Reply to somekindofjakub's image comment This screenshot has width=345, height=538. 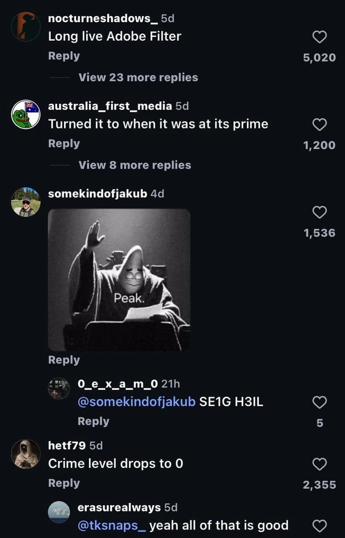click(x=64, y=360)
